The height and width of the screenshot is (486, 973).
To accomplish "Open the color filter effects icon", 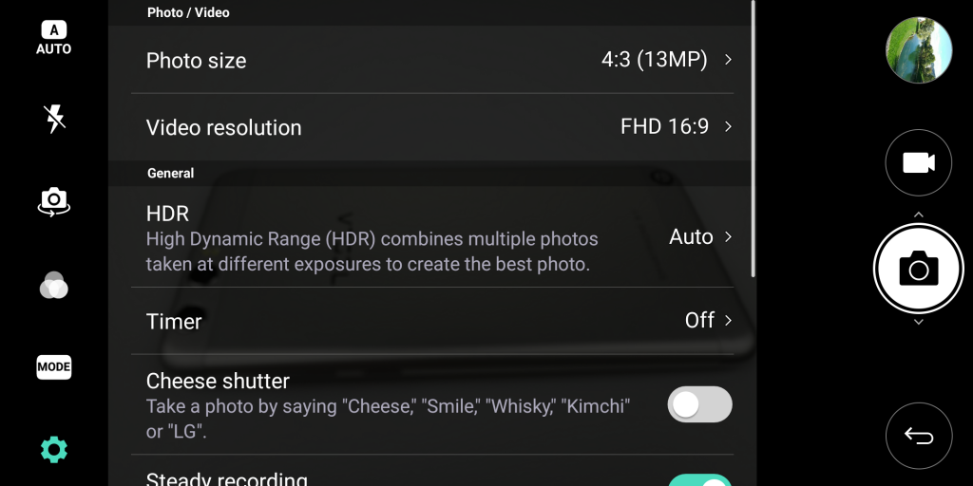I will (x=54, y=285).
